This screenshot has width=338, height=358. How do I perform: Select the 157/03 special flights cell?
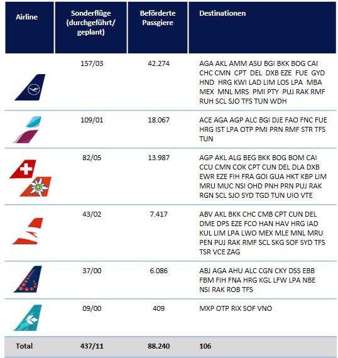[92, 63]
